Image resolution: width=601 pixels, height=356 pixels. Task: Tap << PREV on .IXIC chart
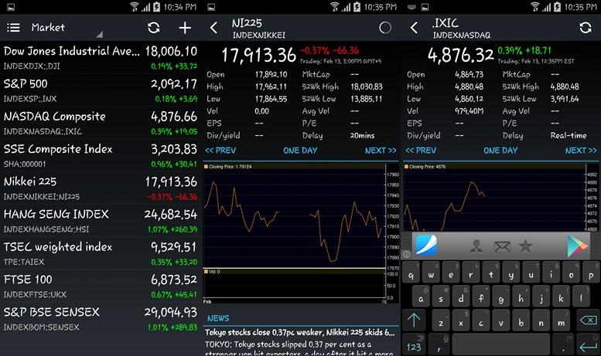coord(421,151)
